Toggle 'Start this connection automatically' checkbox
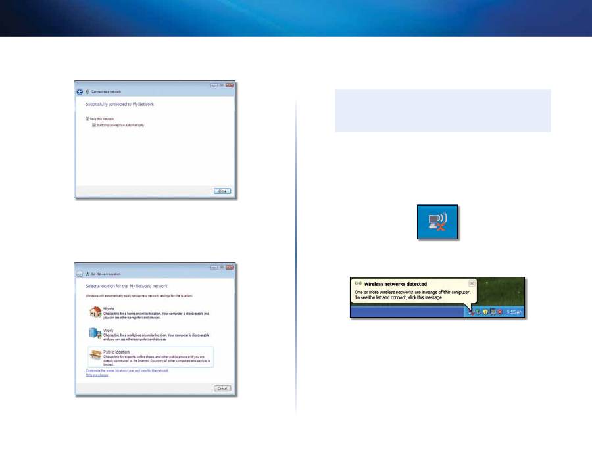 95,125
